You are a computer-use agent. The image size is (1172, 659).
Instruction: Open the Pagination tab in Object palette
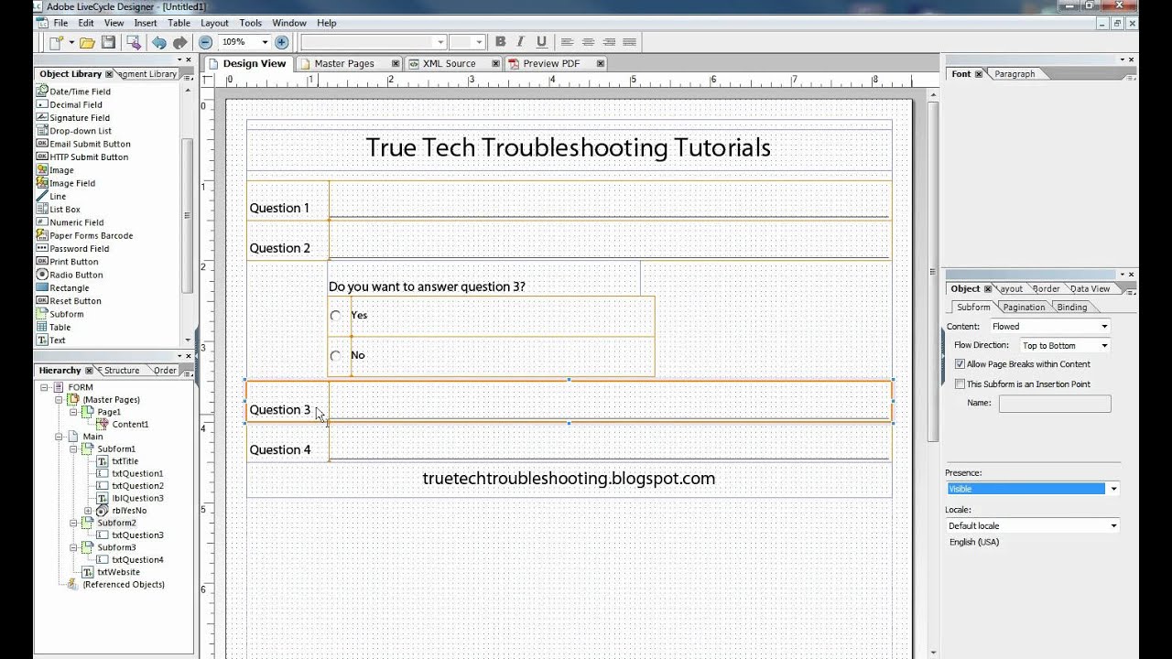pyautogui.click(x=1023, y=308)
